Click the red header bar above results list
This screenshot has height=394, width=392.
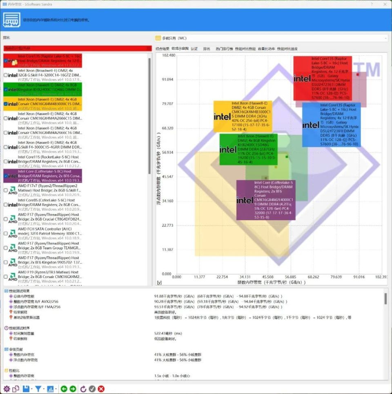pos(77,48)
